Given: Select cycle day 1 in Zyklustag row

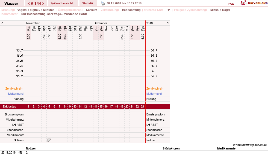Looking at the screenshot, I should 28,106.
